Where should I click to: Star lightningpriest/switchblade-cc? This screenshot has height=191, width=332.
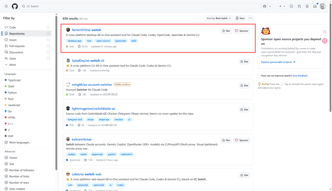(244, 109)
